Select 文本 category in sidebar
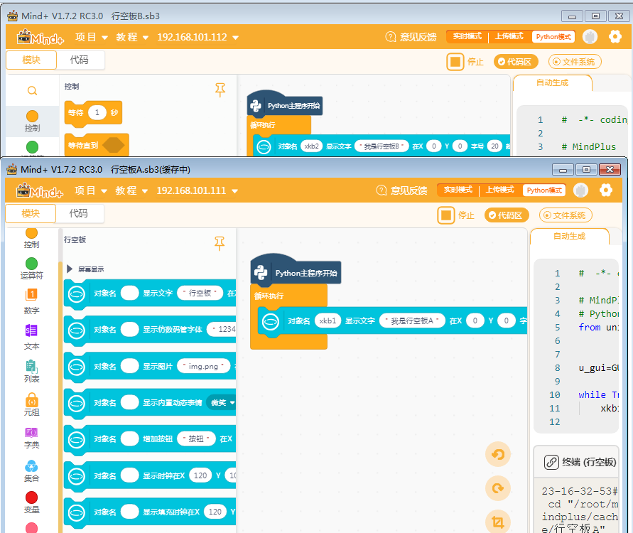The image size is (633, 533). point(31,337)
